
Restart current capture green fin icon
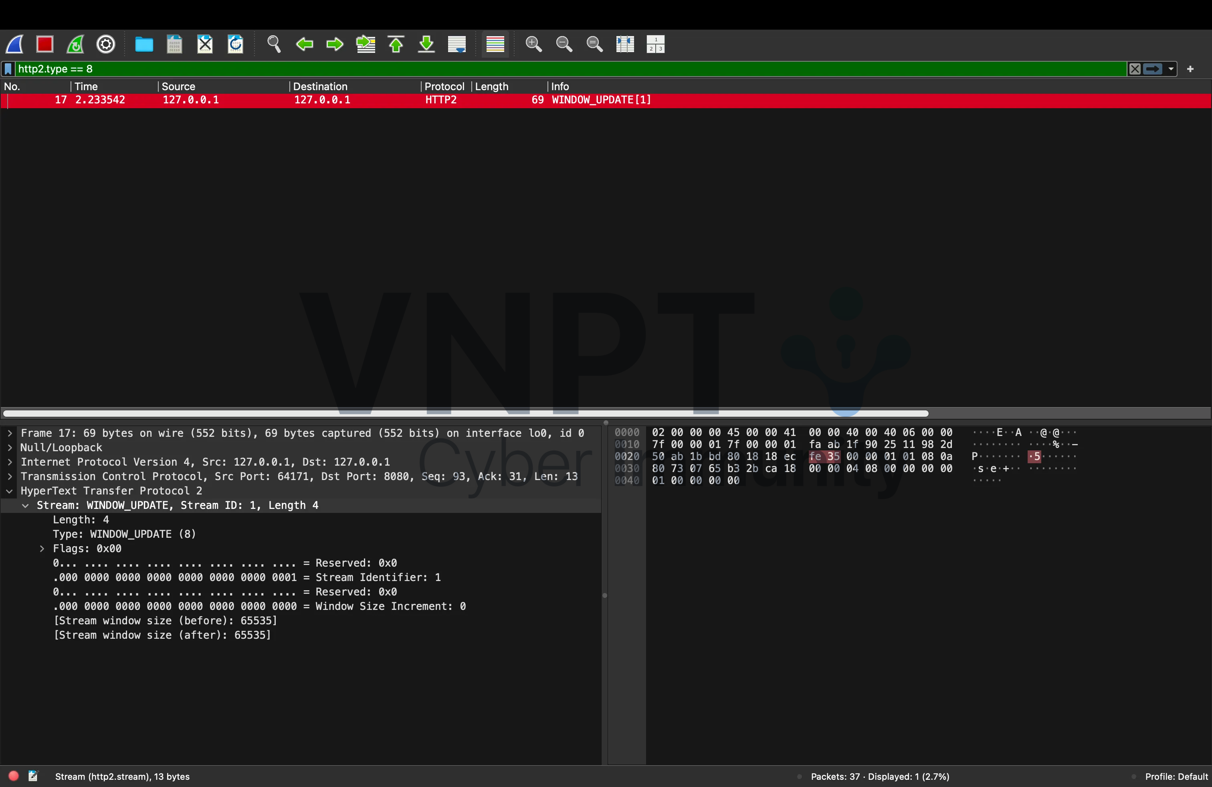pyautogui.click(x=75, y=44)
